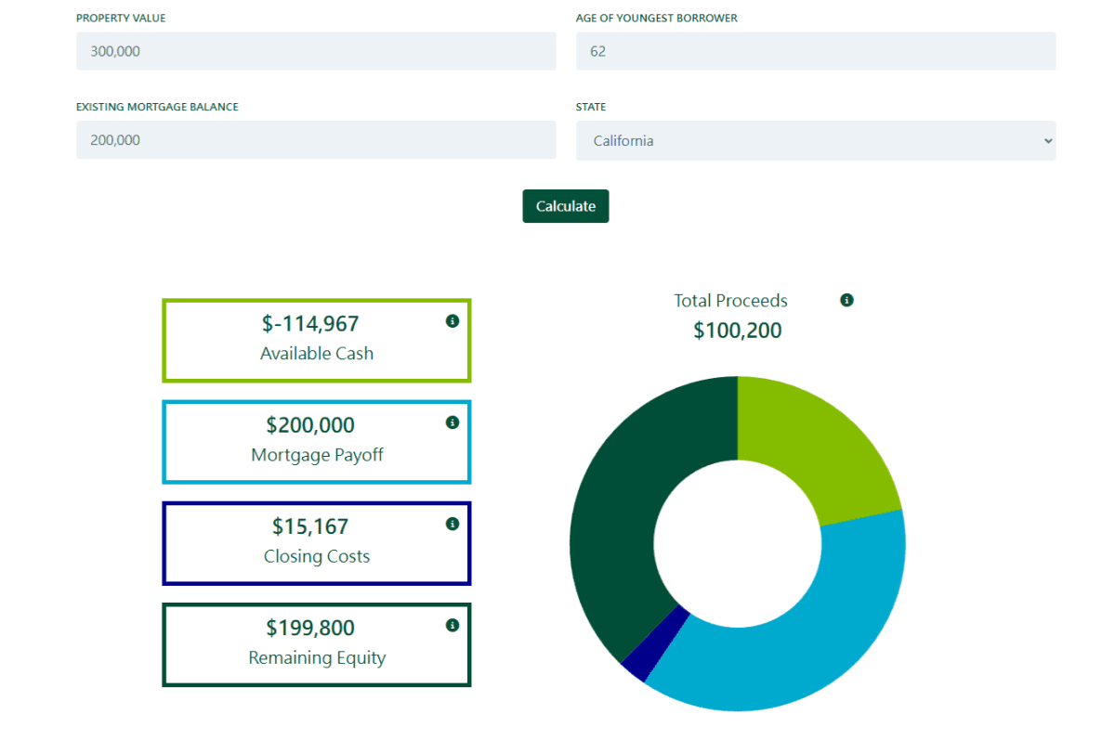Select the light blue donut chart segment
Viewport: 1115px width, 740px height.
coord(799,631)
